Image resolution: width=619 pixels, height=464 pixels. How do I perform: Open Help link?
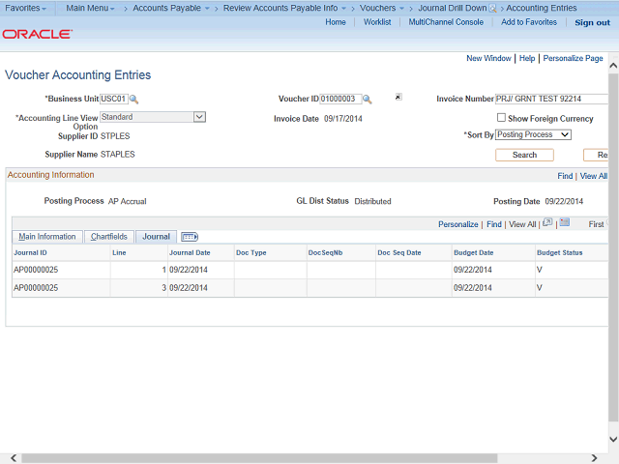pos(527,58)
